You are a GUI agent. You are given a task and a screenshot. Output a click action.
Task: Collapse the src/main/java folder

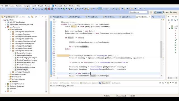8,29
